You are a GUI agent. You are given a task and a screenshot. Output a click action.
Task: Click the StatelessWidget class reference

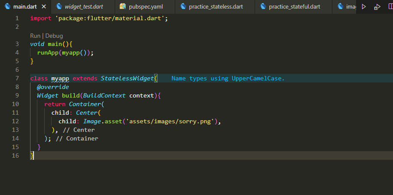point(127,78)
